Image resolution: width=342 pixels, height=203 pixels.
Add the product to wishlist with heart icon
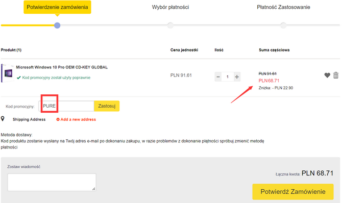(x=327, y=75)
